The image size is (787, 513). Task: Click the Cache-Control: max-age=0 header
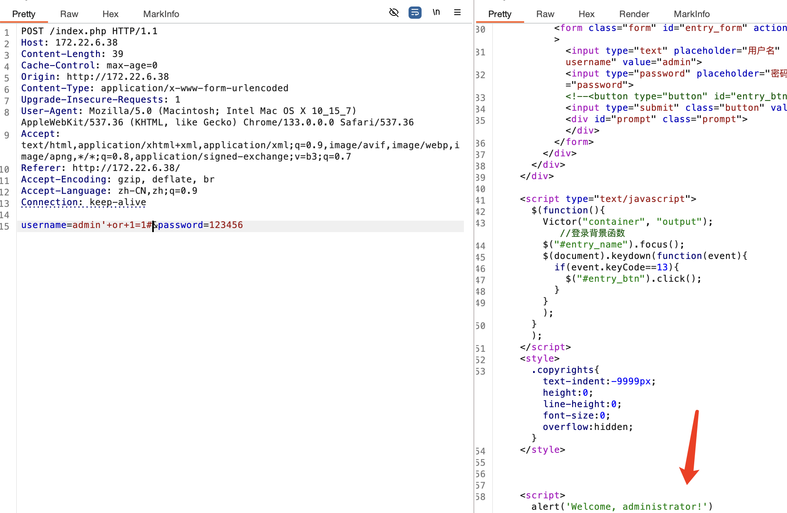tap(89, 65)
